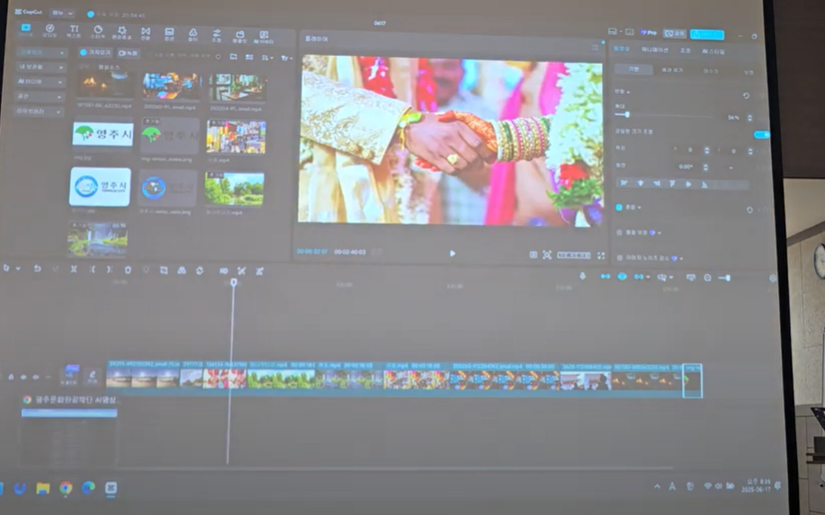Open the Transitions bow-tie icon tab
Image resolution: width=825 pixels, height=515 pixels.
click(146, 33)
